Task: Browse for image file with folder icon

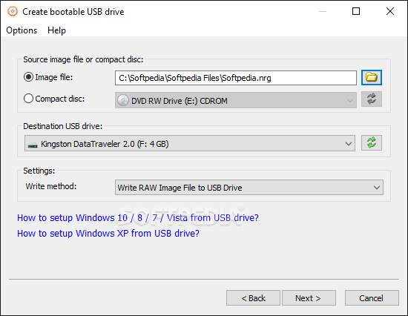Action: [x=372, y=77]
